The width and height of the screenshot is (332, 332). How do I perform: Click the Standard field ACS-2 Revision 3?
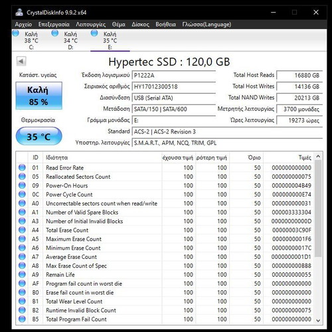pos(227,131)
